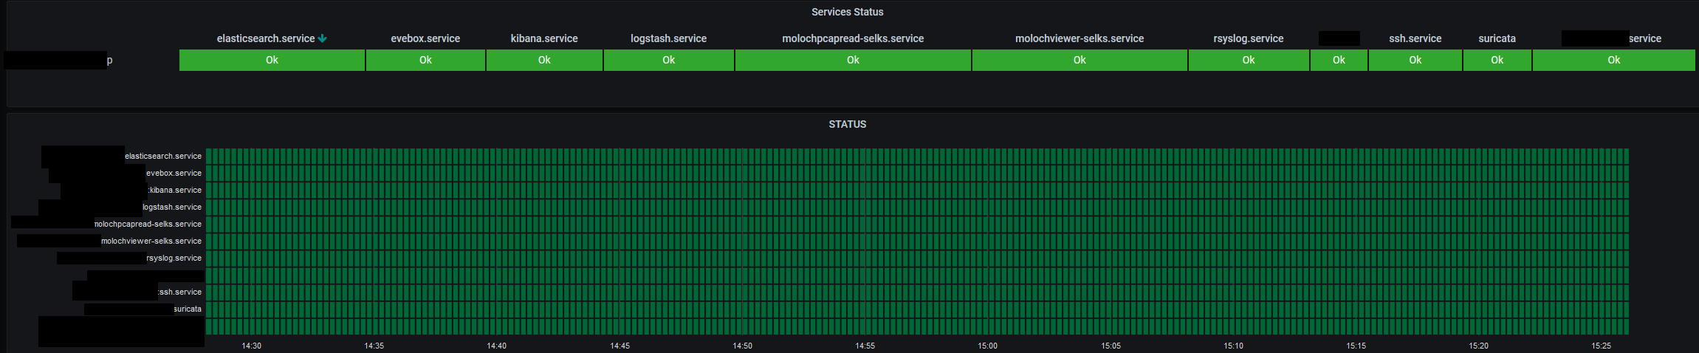
Task: Click the 15:00 label on the time axis
Action: (987, 346)
